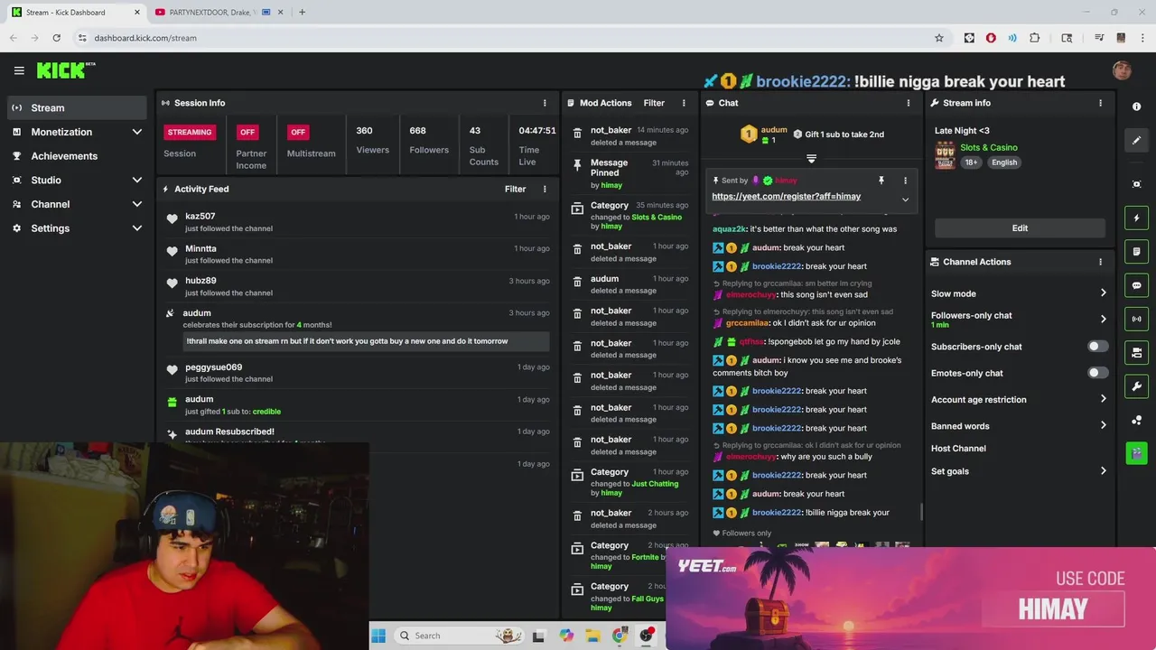Toggle the broadcast signal widget in the right sidebar
The width and height of the screenshot is (1156, 650).
(1136, 319)
